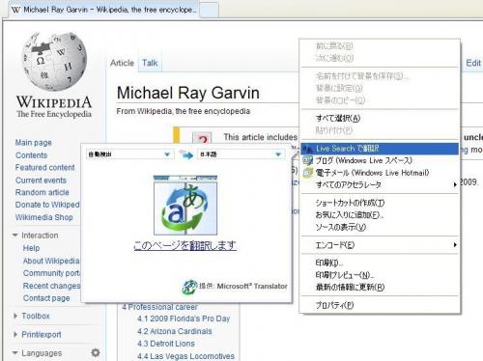Click the blue language swap arrow icon
The image size is (483, 361).
pyautogui.click(x=185, y=154)
